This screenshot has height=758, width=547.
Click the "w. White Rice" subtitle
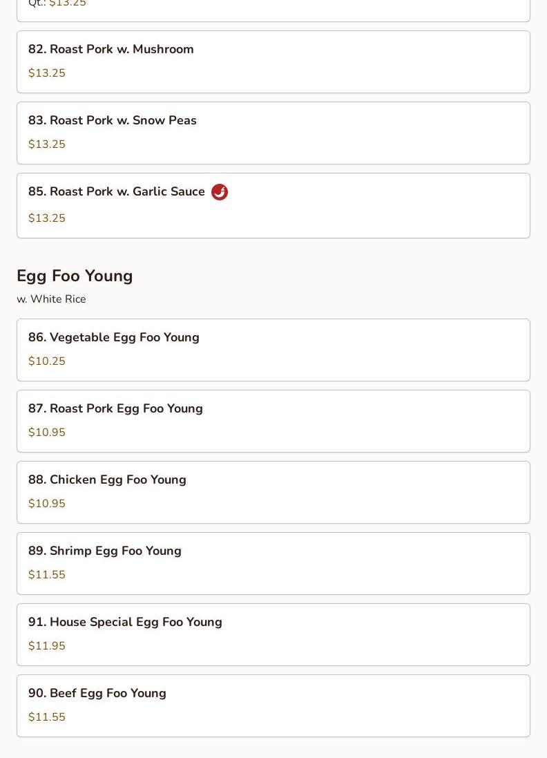coord(51,299)
